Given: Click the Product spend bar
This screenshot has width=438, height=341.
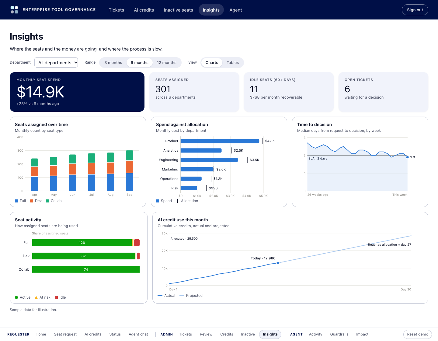Looking at the screenshot, I should 220,141.
